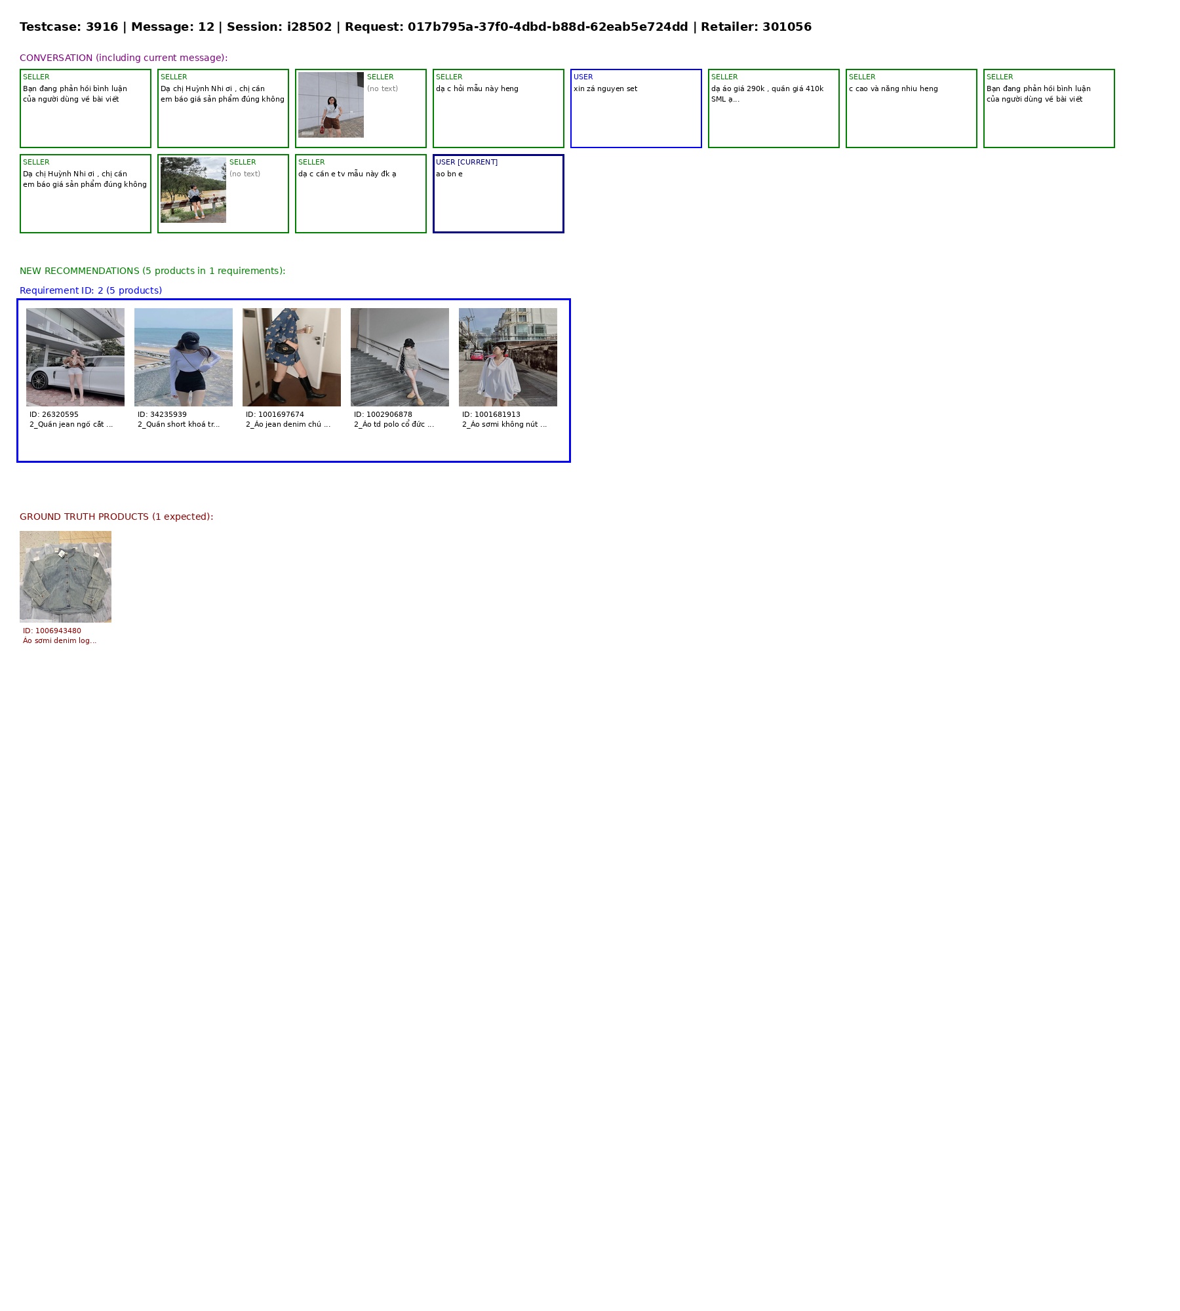1180x1311 pixels.
Task: Click the Testcase 3916 title header
Action: point(416,27)
